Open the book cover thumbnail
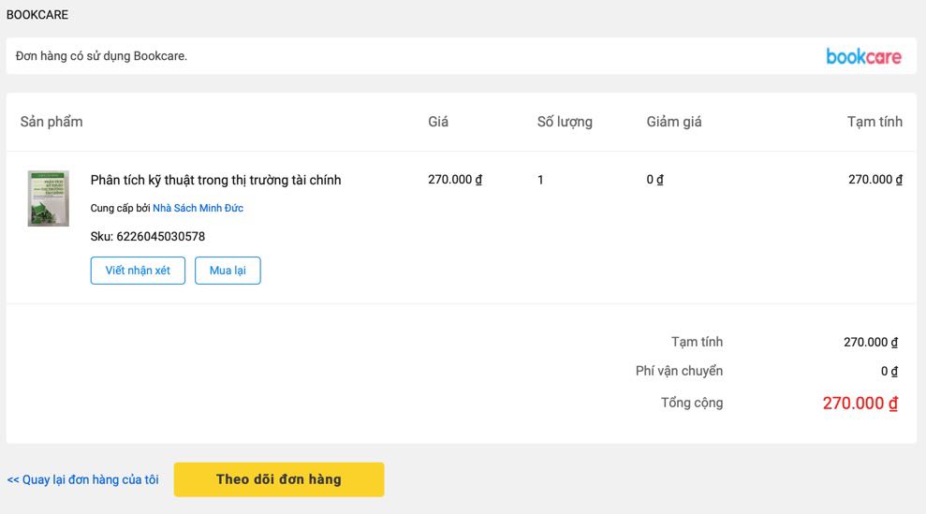Screen dimensions: 926x514 [x=49, y=198]
